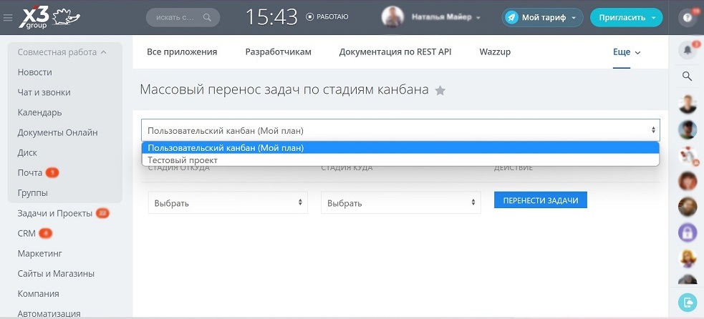Click the Перенести задачи button
The height and width of the screenshot is (319, 704).
tap(541, 200)
